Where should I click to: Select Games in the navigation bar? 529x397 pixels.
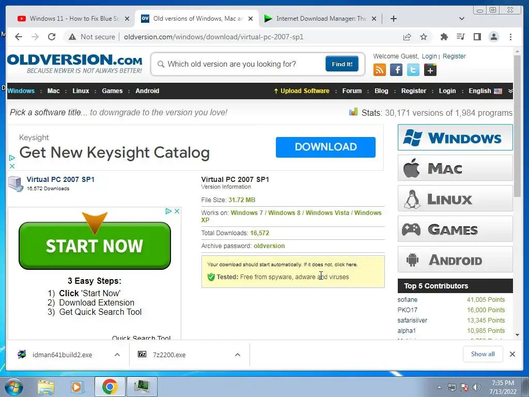(x=112, y=91)
